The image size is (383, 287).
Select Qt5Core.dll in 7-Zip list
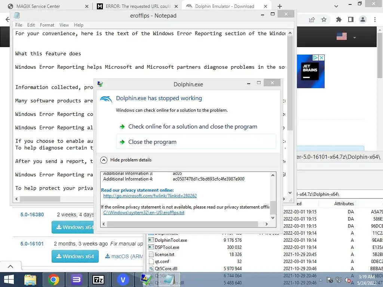[x=166, y=268]
